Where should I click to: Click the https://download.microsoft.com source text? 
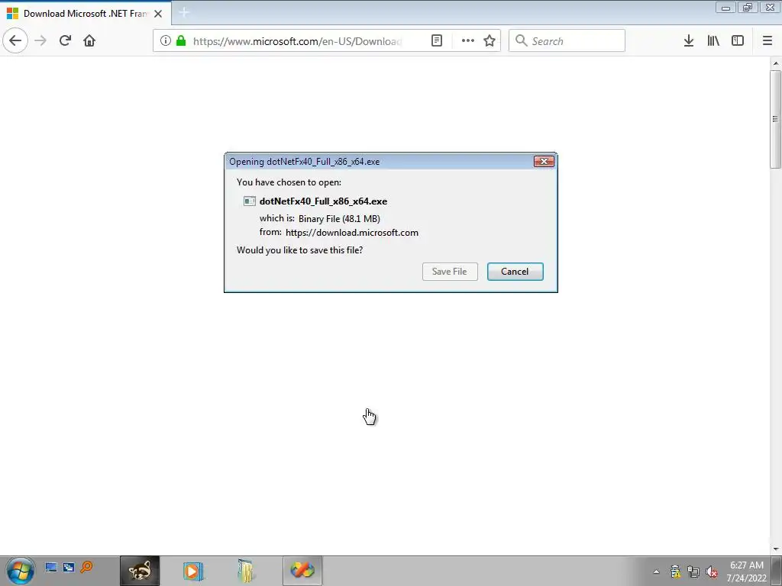click(352, 233)
